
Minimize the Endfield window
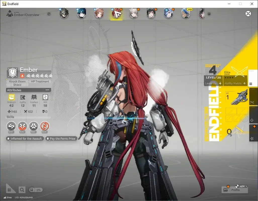(229, 4)
